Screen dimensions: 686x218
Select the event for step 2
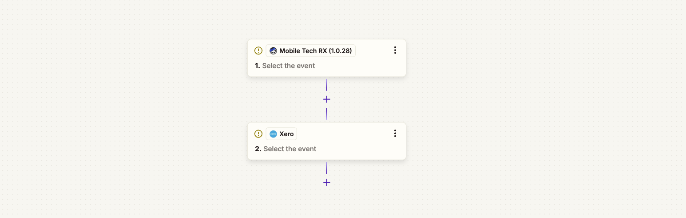pyautogui.click(x=290, y=149)
